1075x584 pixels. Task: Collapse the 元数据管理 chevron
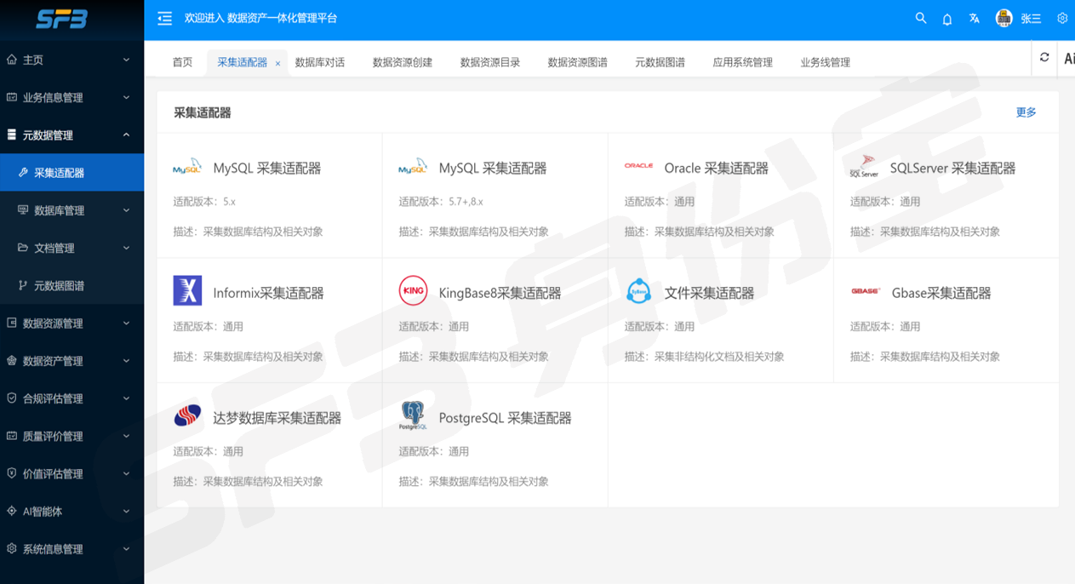pyautogui.click(x=126, y=135)
